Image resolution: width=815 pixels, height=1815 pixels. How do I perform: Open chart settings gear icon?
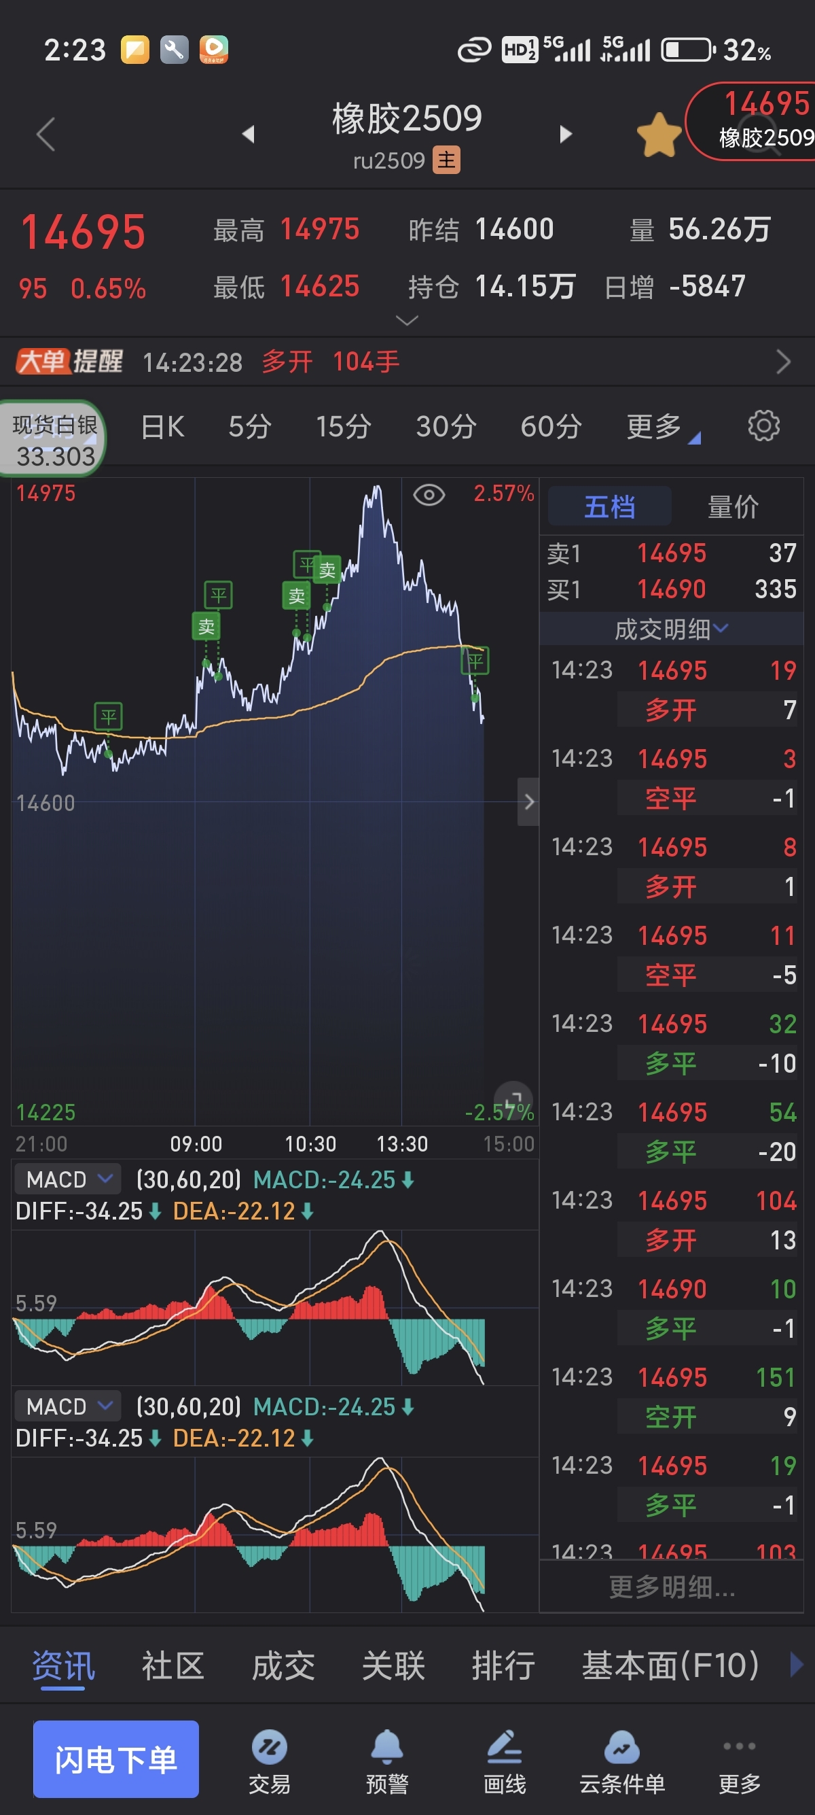[x=763, y=426]
